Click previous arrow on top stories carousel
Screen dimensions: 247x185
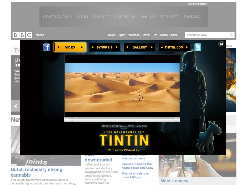tap(15, 106)
